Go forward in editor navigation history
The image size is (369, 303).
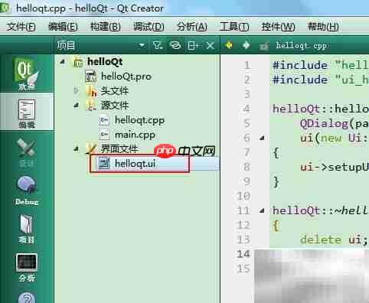coord(246,45)
